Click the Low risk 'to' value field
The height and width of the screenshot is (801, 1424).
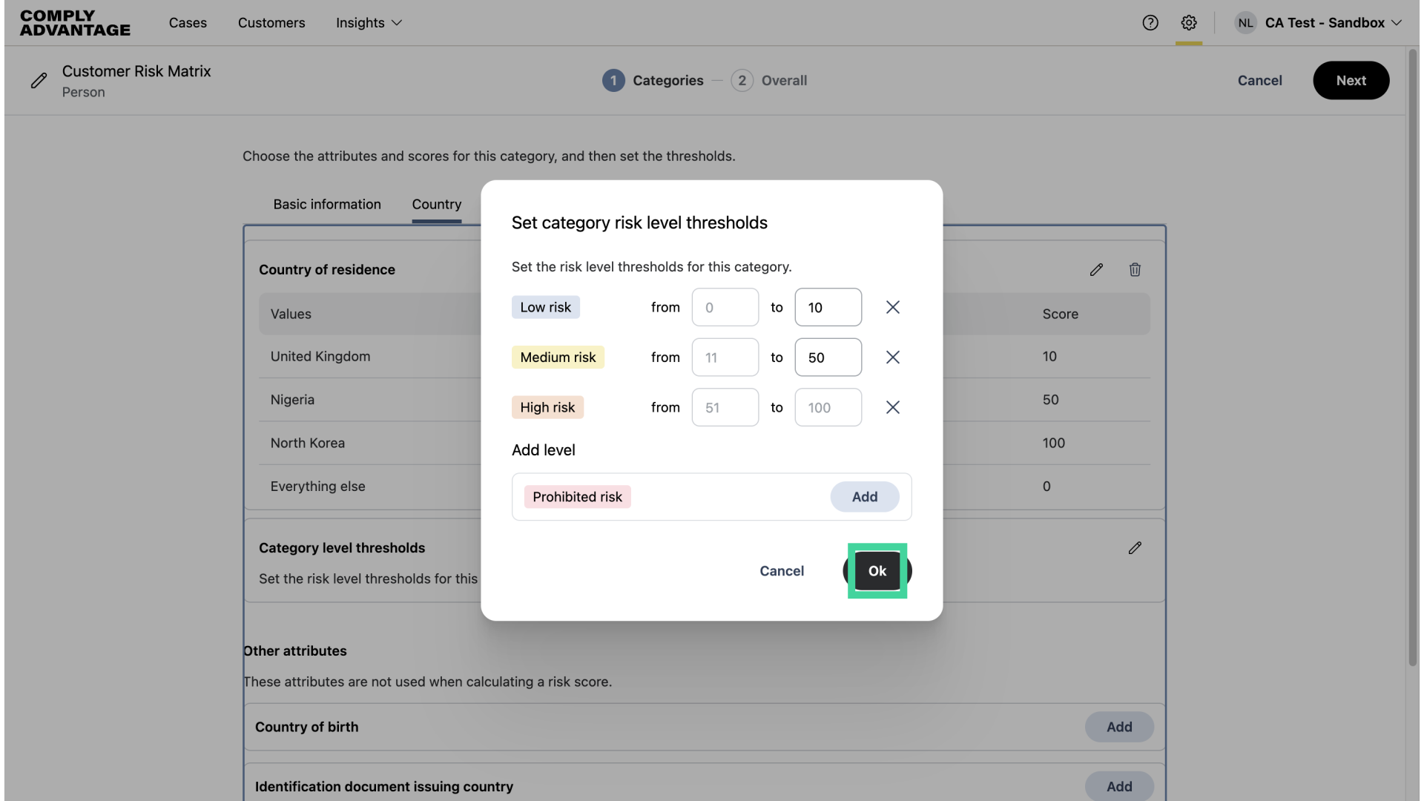(828, 307)
